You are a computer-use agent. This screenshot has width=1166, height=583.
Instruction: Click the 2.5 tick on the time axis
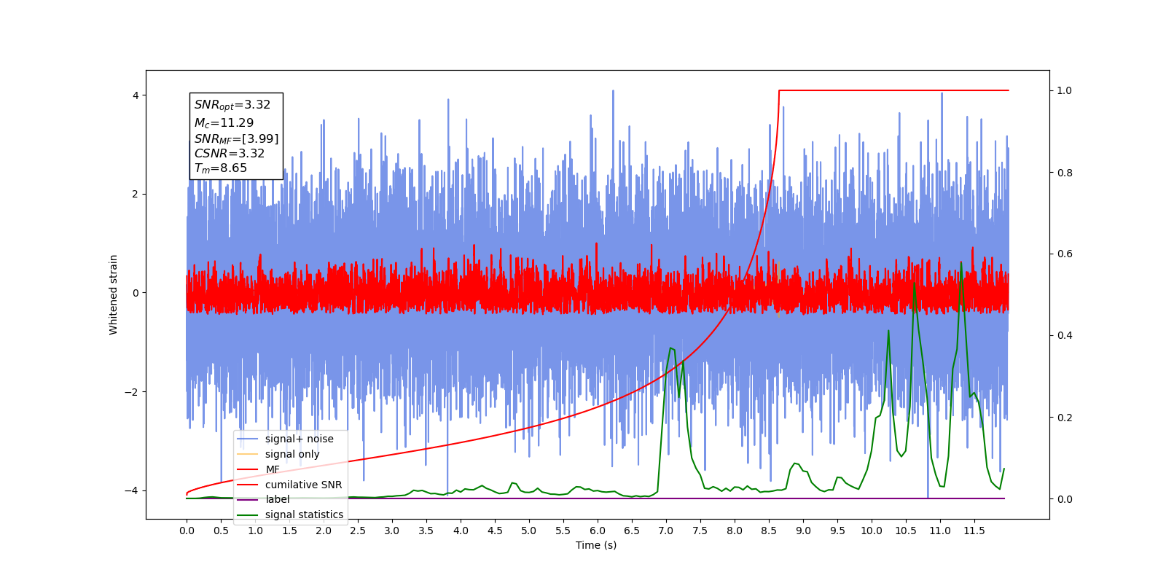(x=358, y=531)
